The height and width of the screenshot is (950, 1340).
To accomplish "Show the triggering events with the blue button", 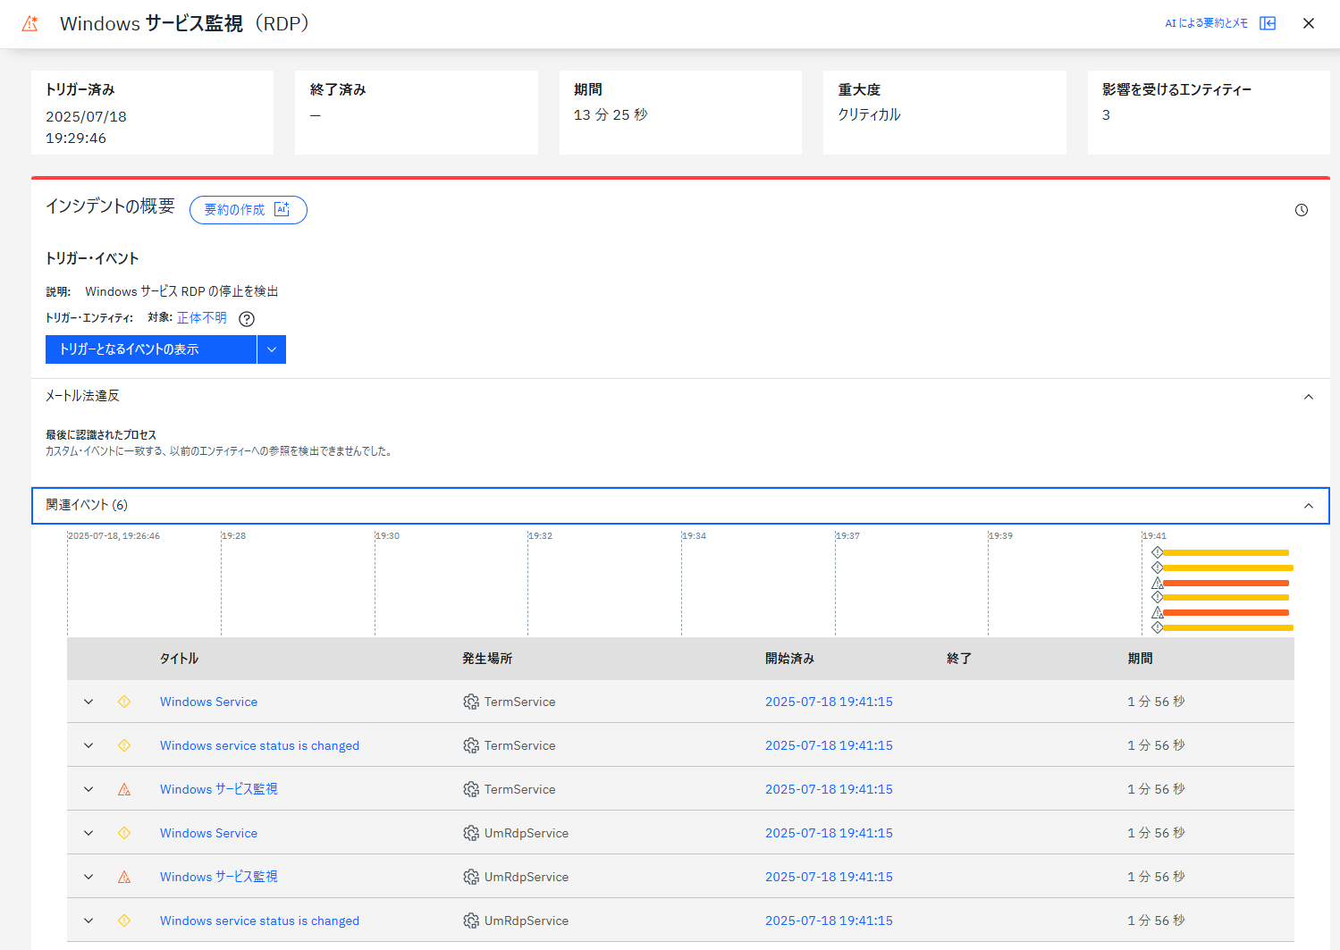I will click(151, 349).
